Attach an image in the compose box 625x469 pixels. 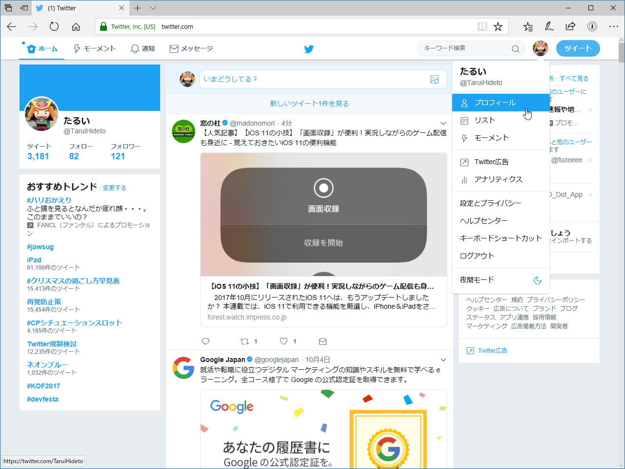(435, 79)
